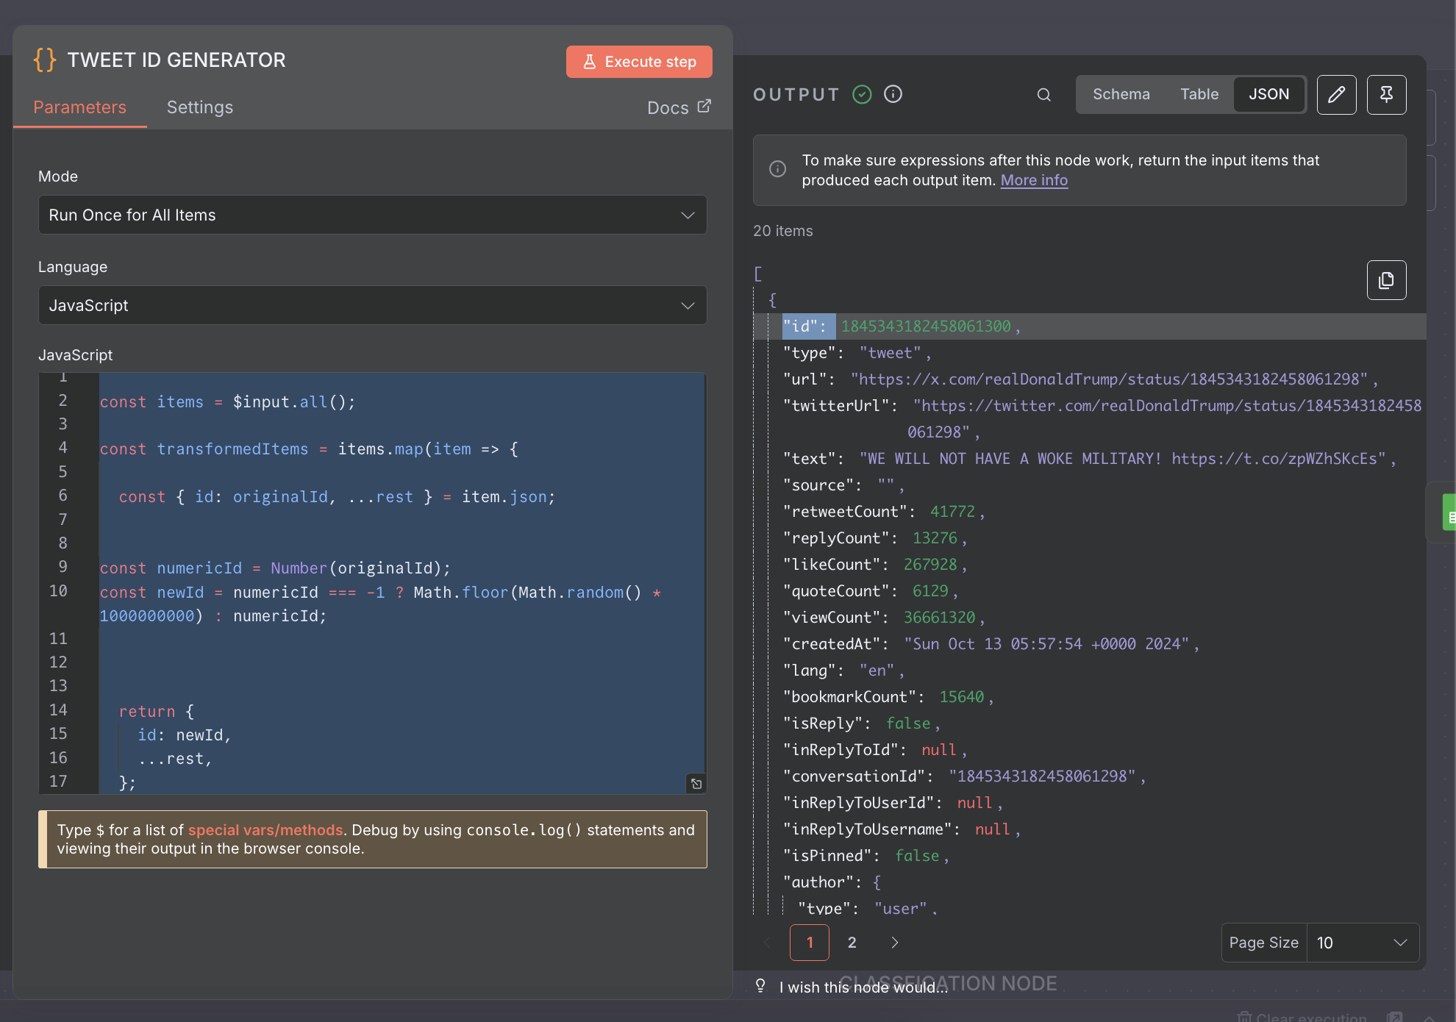
Task: Select the JSON output view
Action: coord(1268,94)
